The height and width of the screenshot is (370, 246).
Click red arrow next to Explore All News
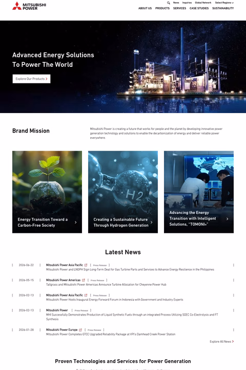tap(233, 341)
